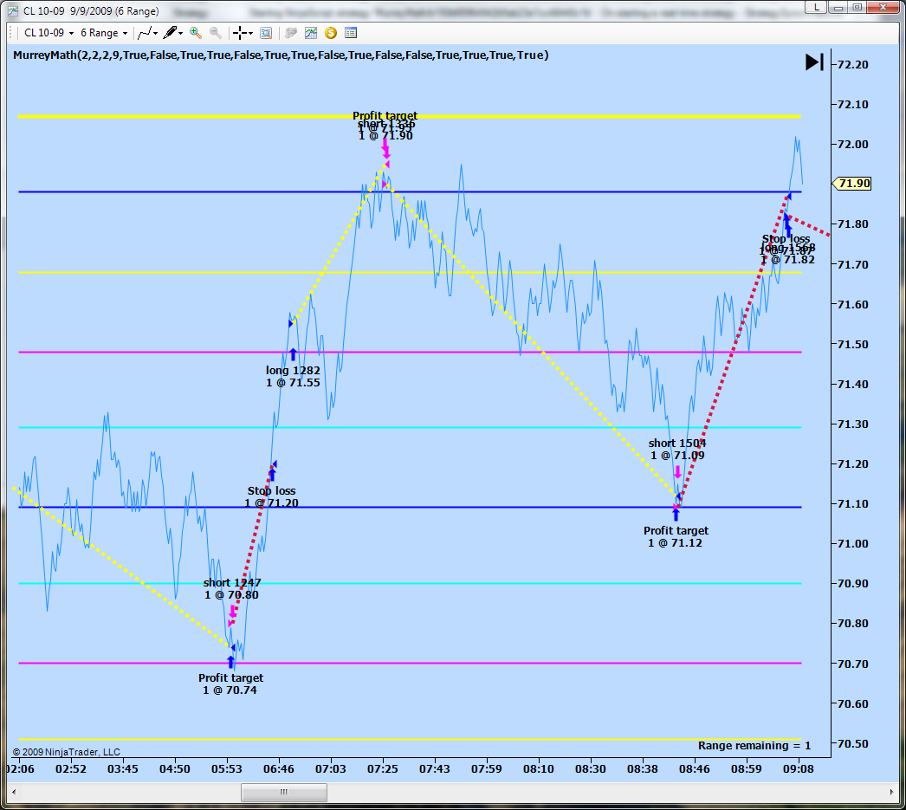Click the 'short 1247' trade label

232,582
